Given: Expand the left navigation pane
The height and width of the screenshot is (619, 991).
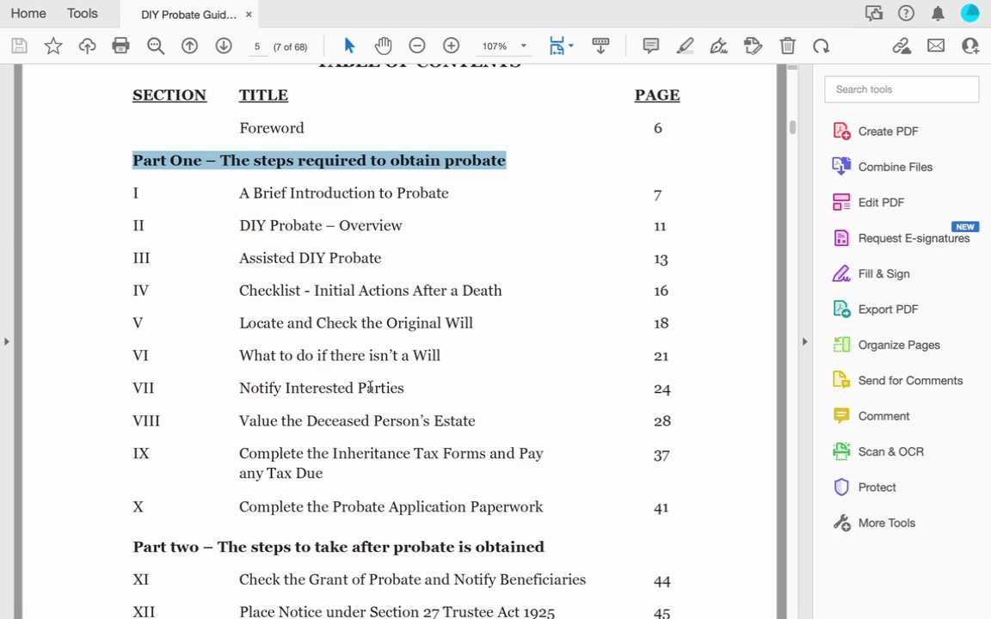Looking at the screenshot, I should tap(7, 341).
